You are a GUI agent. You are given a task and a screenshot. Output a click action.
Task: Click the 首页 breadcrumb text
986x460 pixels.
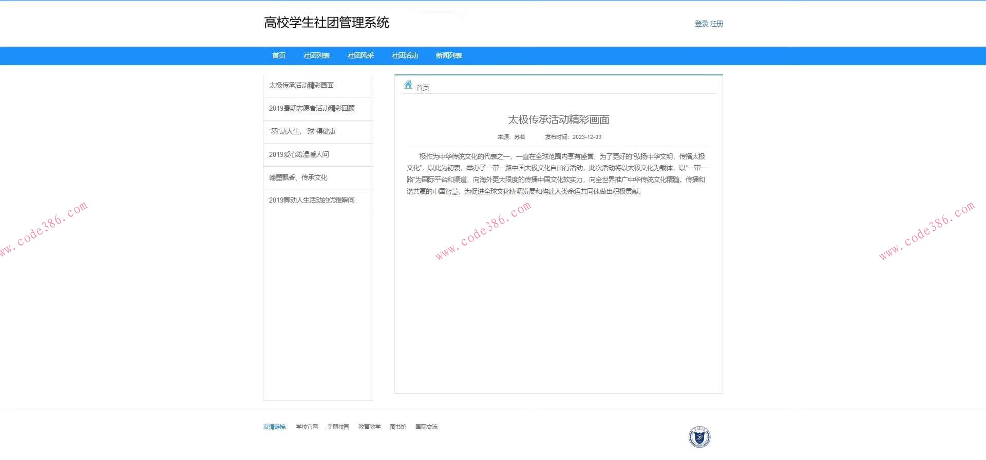423,88
